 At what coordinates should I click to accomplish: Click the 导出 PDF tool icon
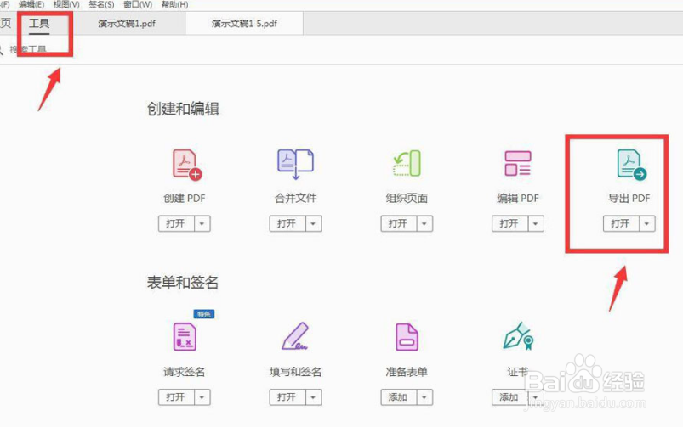[632, 165]
